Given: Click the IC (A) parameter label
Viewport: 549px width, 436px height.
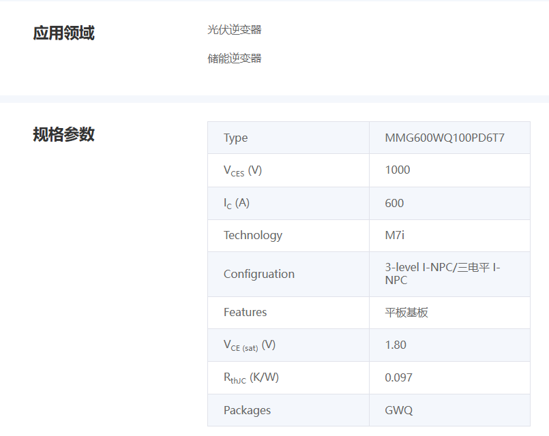Looking at the screenshot, I should coord(237,203).
